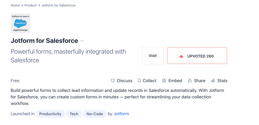Click the Stats bar chart icon
Image resolution: width=259 pixels, height=125 pixels.
(x=213, y=81)
